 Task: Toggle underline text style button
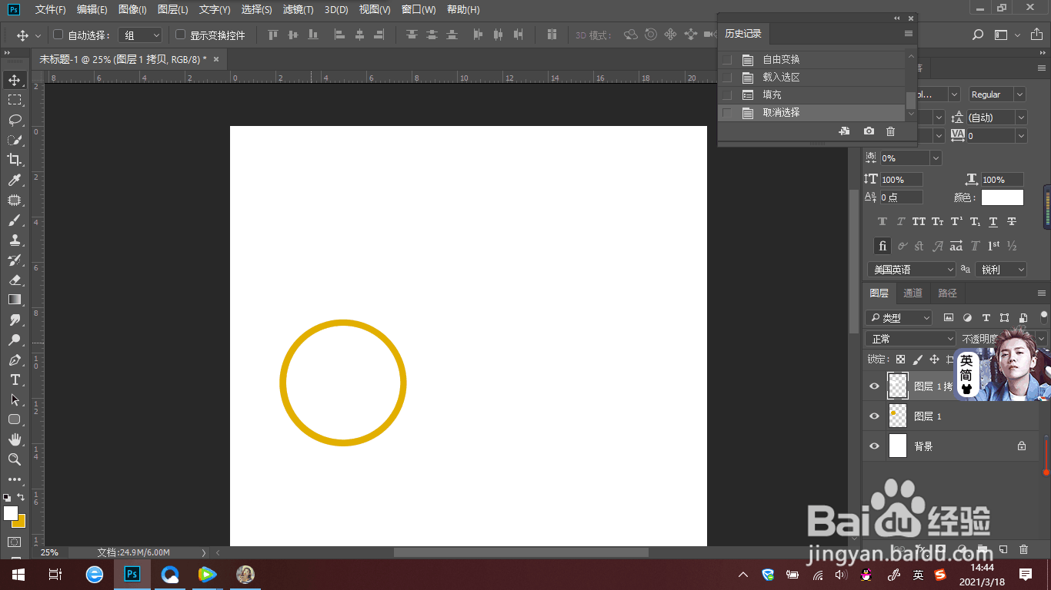(x=993, y=222)
